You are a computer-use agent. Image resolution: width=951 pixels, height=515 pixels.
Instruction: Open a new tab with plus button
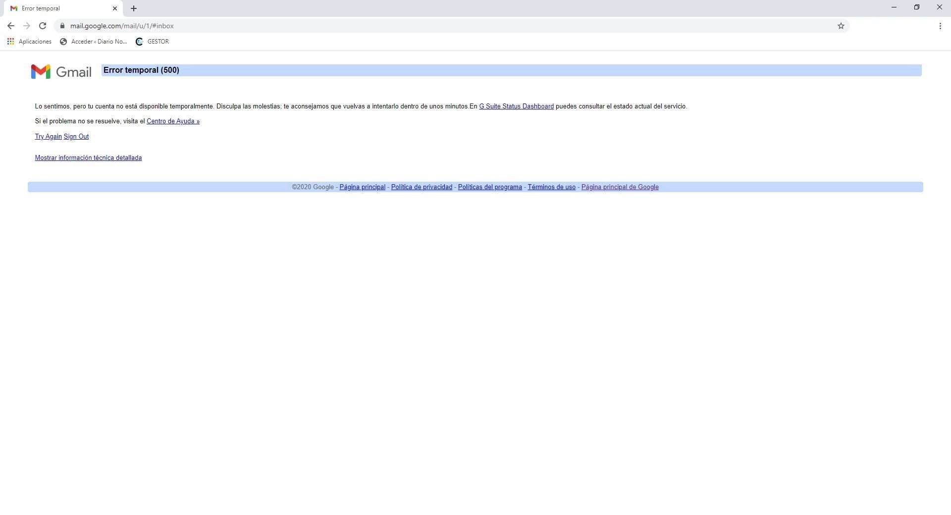[x=134, y=8]
